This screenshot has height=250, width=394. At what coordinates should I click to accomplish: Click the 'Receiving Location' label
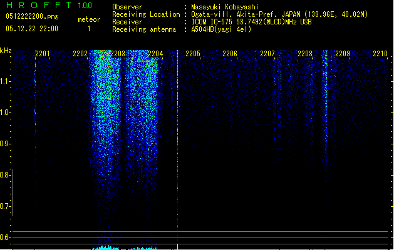point(146,14)
